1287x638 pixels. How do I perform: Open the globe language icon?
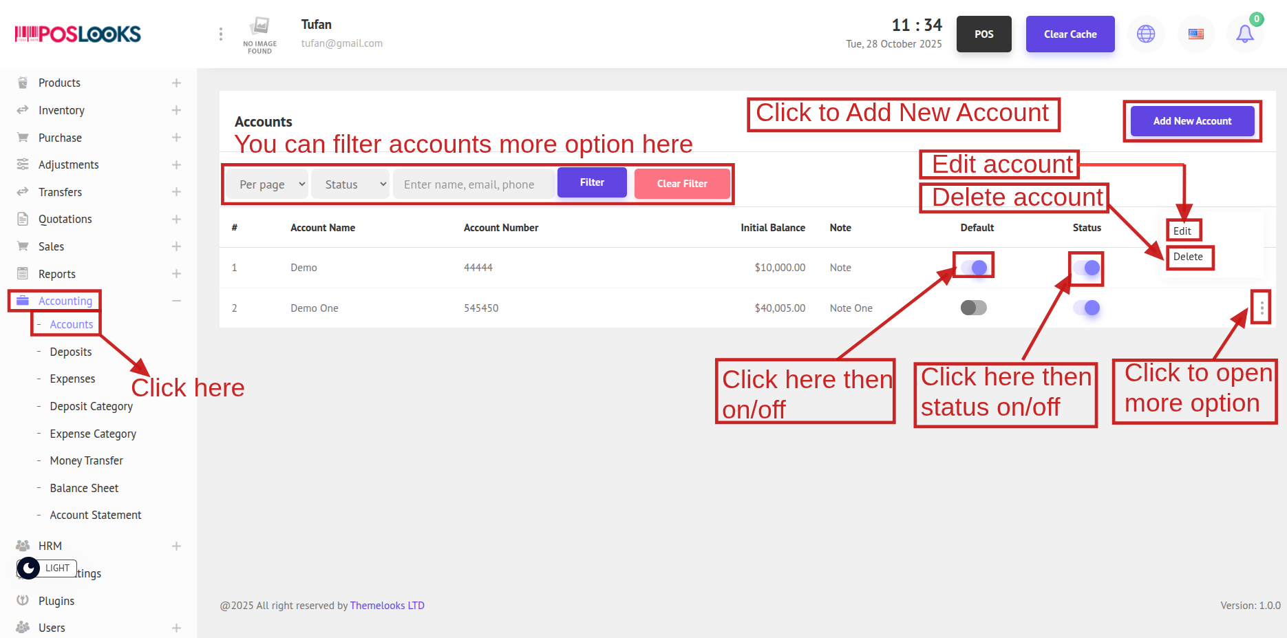click(x=1146, y=34)
